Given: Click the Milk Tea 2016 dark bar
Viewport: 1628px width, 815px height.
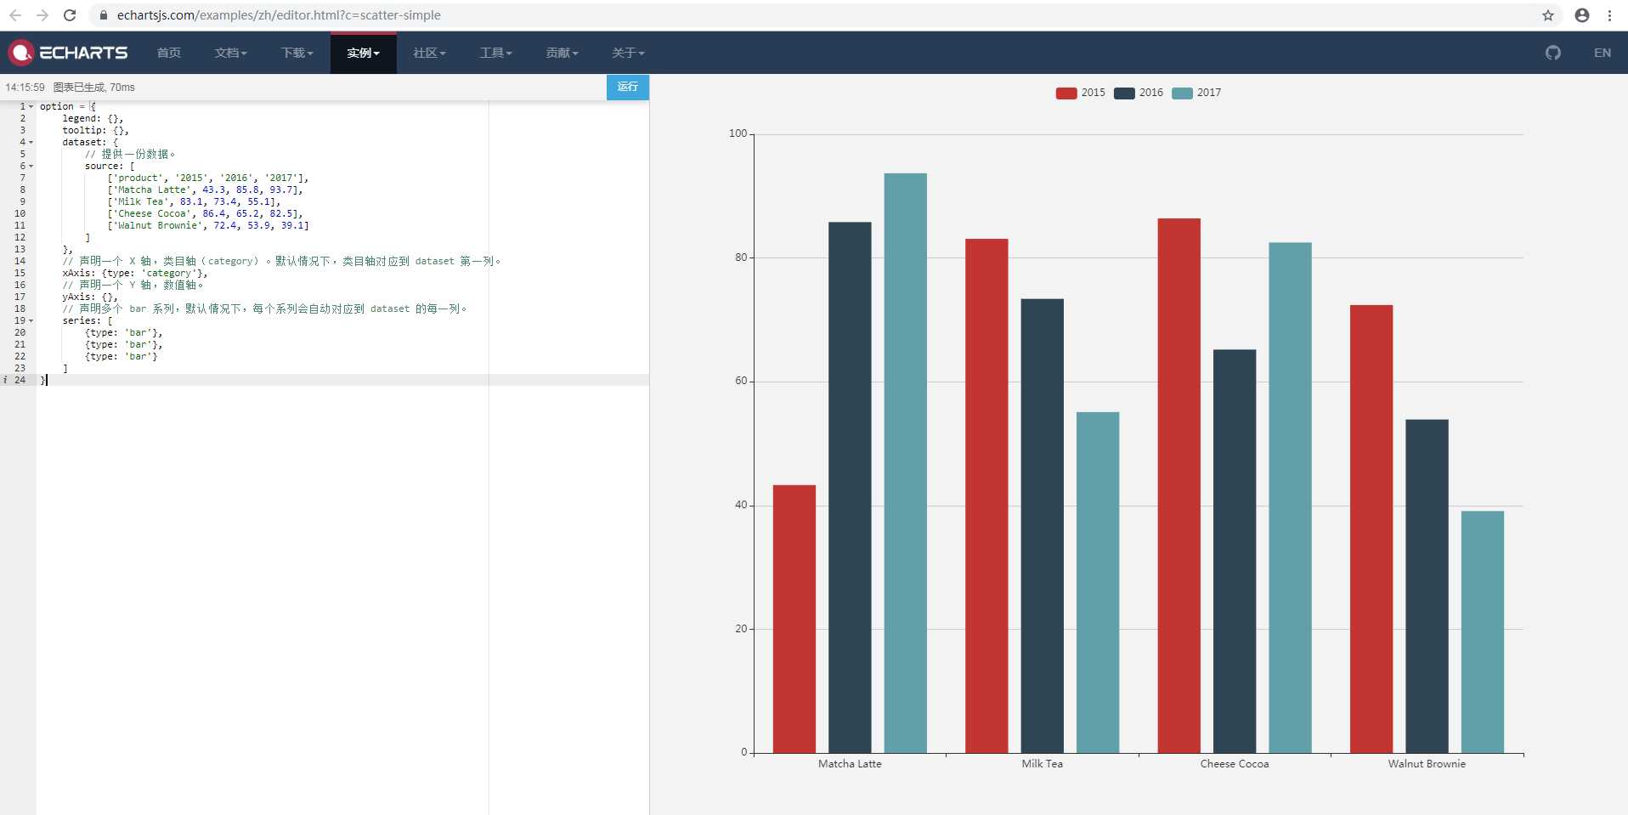Looking at the screenshot, I should coord(1043,526).
